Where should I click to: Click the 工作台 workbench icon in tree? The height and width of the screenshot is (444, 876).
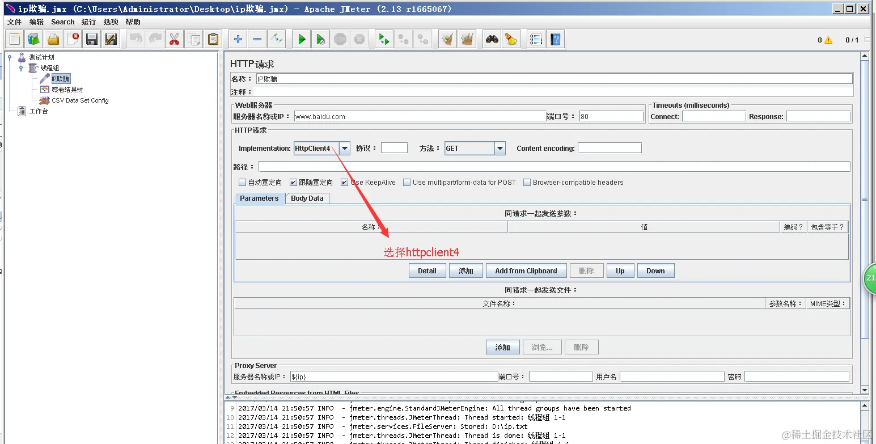pyautogui.click(x=22, y=111)
